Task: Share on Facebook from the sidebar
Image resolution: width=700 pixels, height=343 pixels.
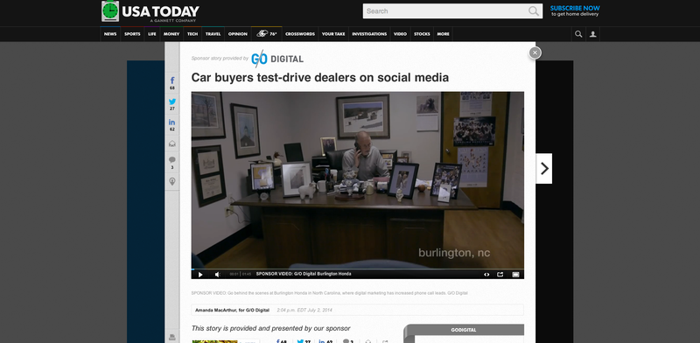Action: tap(172, 83)
